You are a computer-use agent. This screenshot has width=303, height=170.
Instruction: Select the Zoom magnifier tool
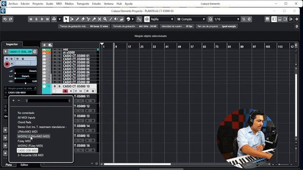(x=105, y=19)
